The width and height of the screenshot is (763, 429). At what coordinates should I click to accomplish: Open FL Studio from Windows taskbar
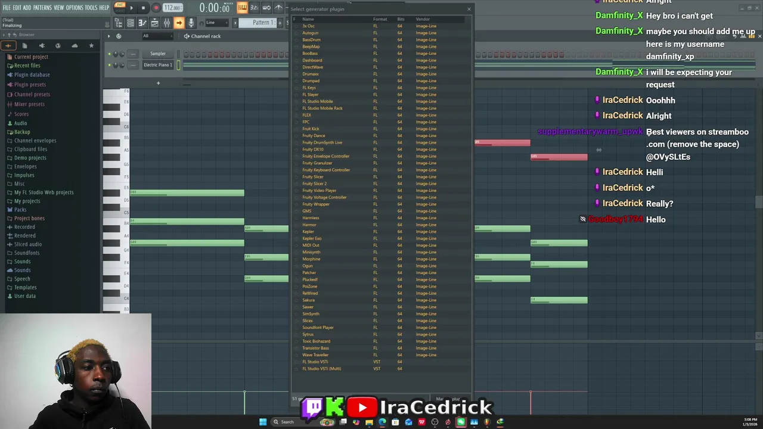pos(487,422)
